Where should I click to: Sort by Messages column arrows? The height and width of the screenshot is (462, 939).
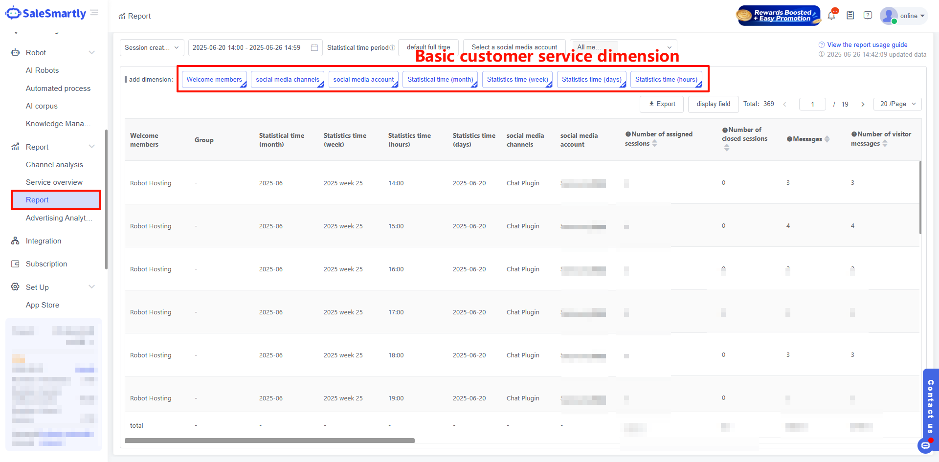[827, 139]
